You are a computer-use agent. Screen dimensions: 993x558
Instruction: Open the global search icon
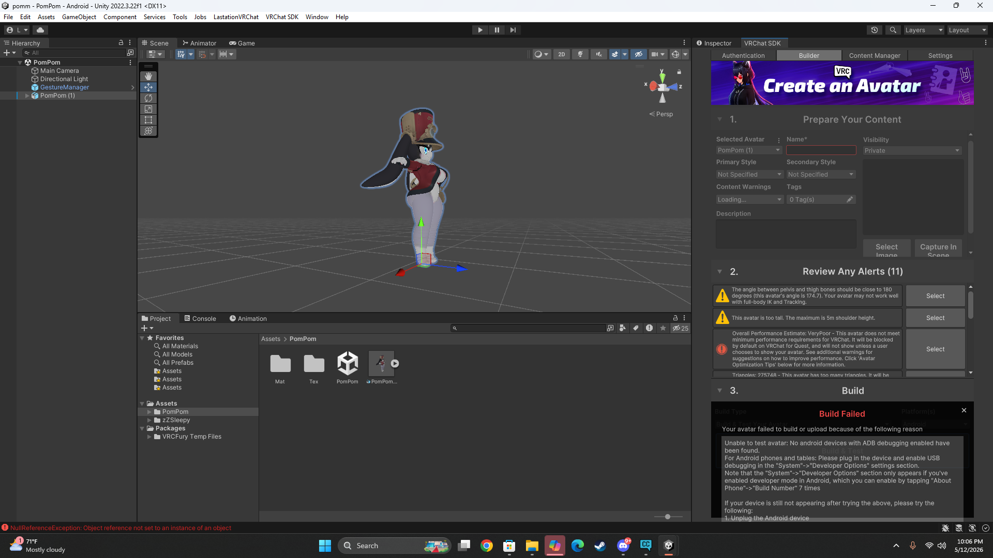[893, 30]
